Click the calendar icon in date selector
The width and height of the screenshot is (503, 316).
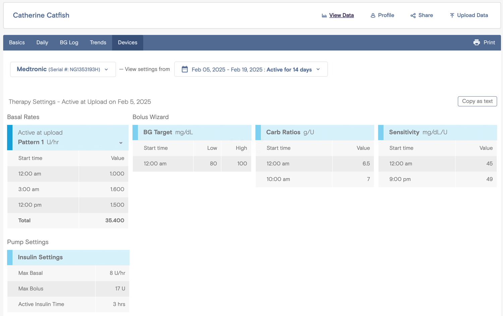184,69
